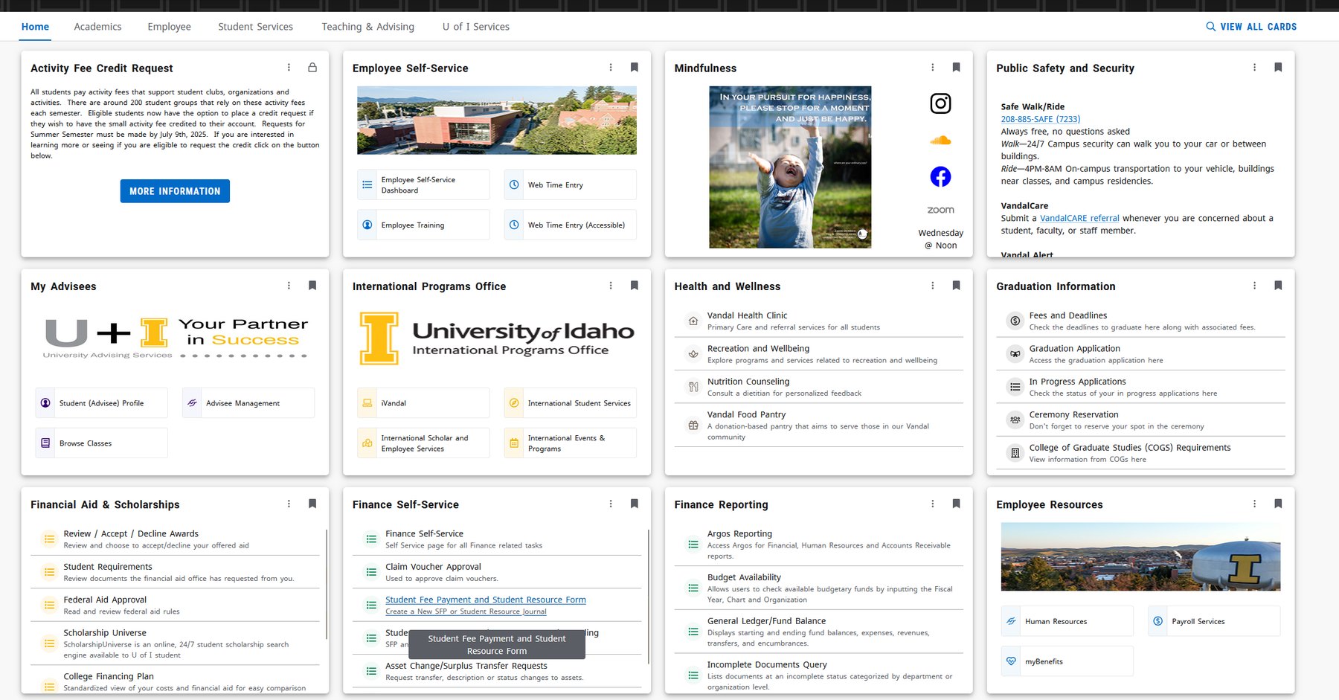Select the "Scholarship Universe" list item

point(175,643)
